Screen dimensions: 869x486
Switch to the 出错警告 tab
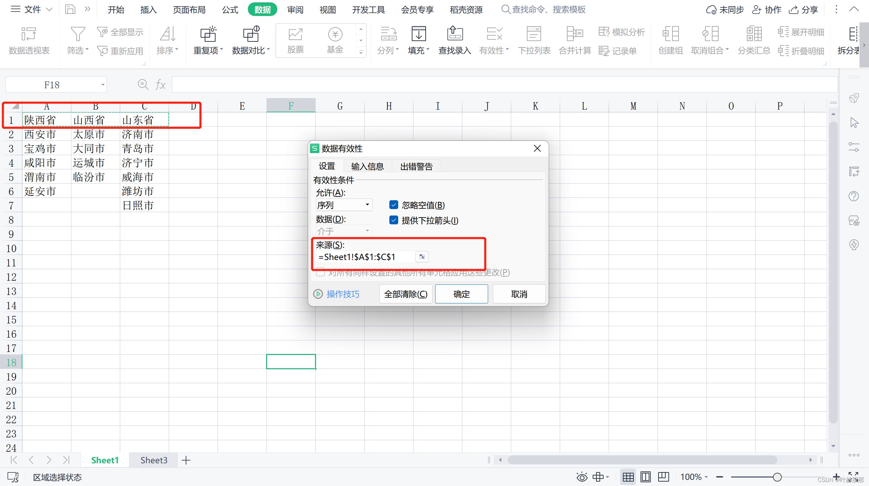tap(416, 166)
